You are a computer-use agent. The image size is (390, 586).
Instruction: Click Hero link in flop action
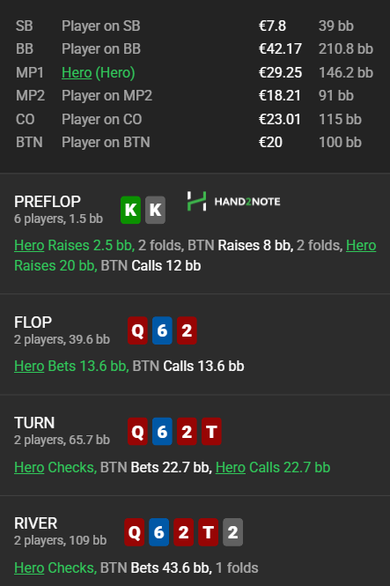pos(29,367)
